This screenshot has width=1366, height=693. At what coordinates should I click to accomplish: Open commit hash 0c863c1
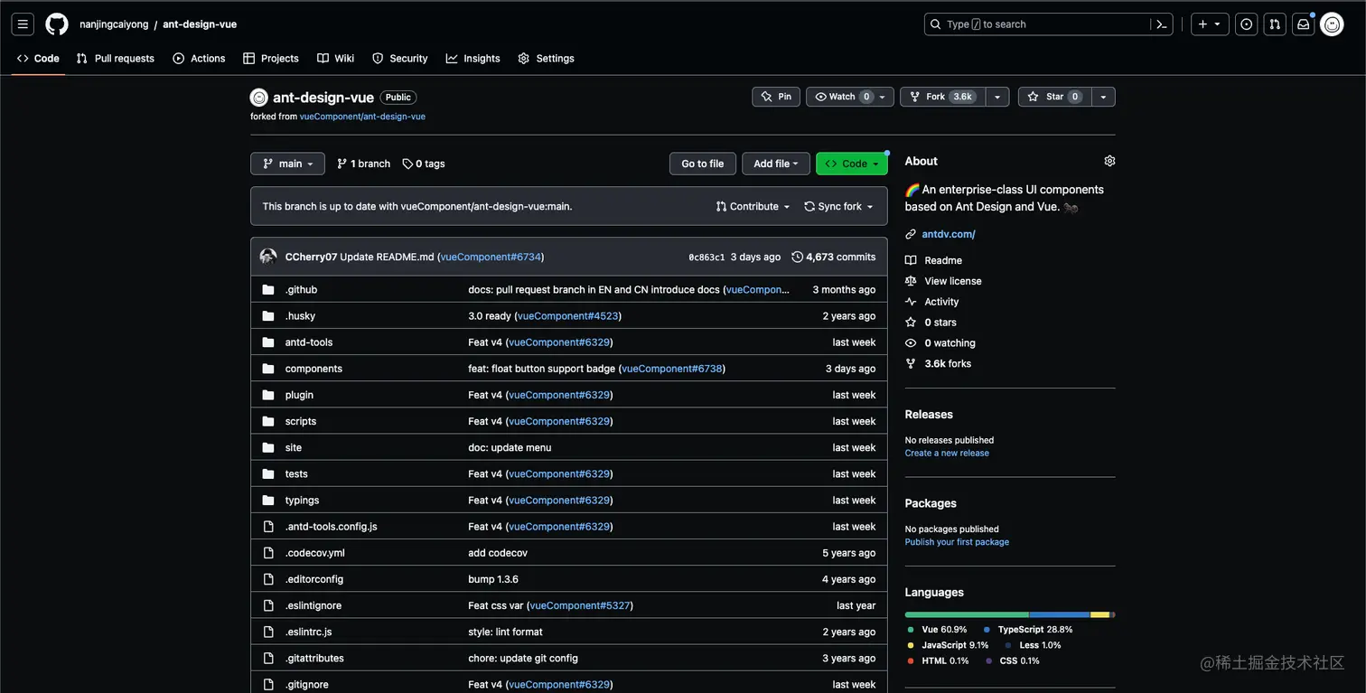(x=706, y=258)
